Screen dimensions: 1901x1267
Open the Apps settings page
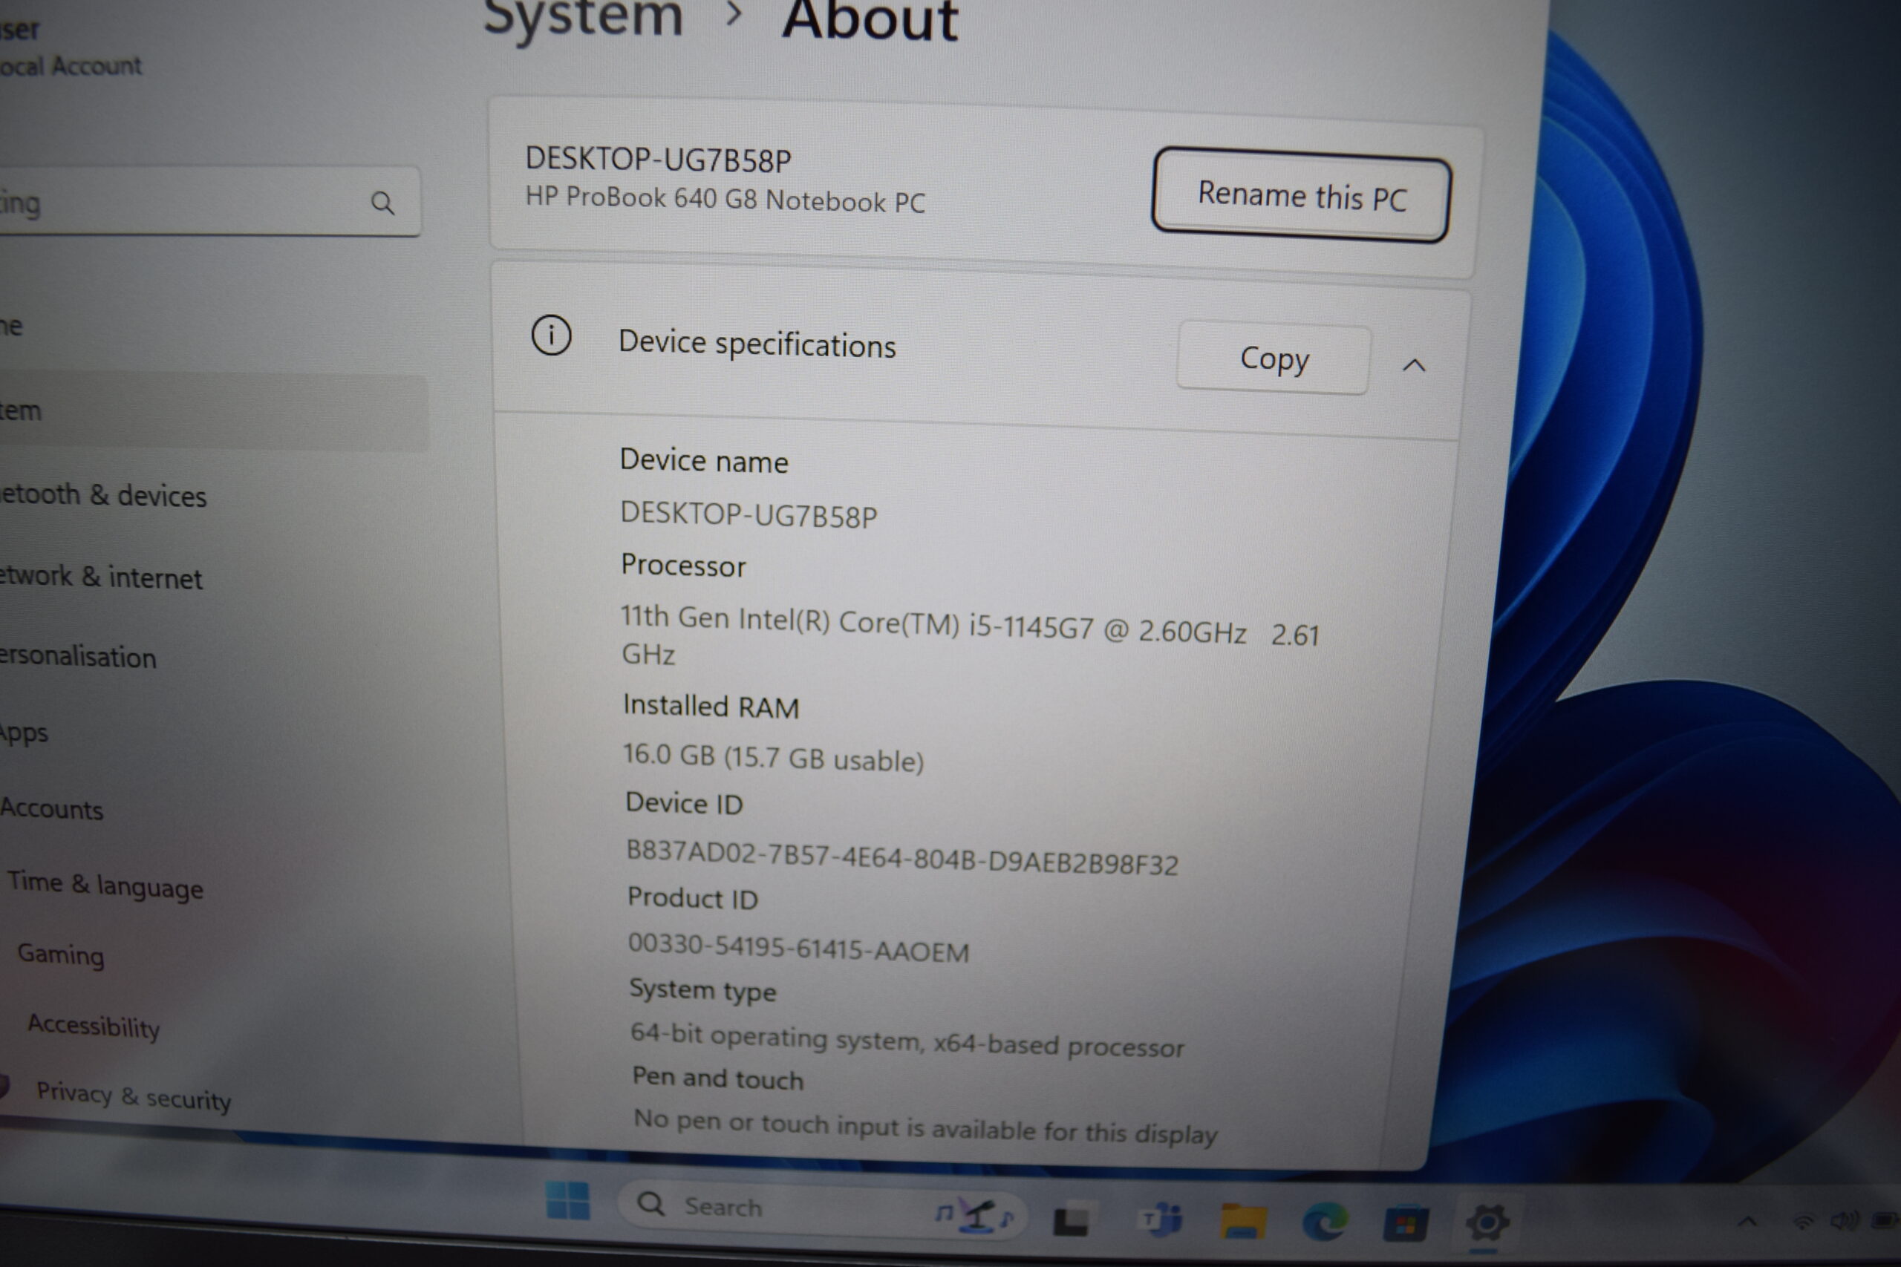coord(25,733)
